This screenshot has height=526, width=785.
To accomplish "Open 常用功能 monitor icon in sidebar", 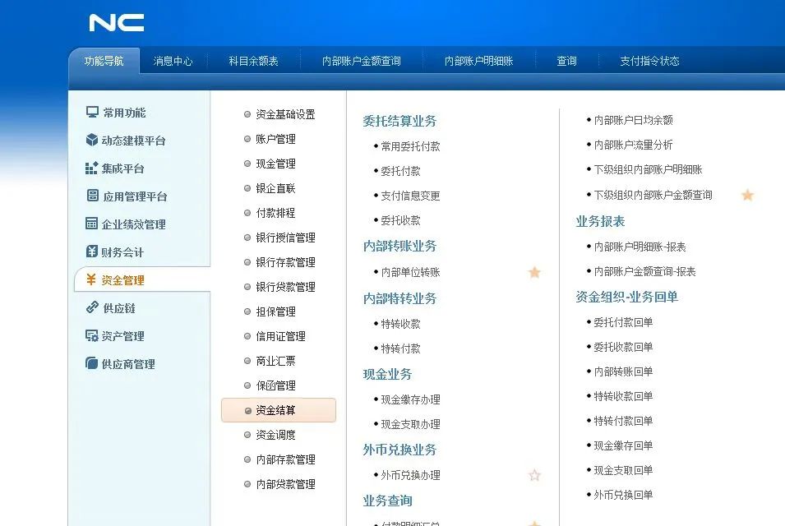I will (92, 113).
